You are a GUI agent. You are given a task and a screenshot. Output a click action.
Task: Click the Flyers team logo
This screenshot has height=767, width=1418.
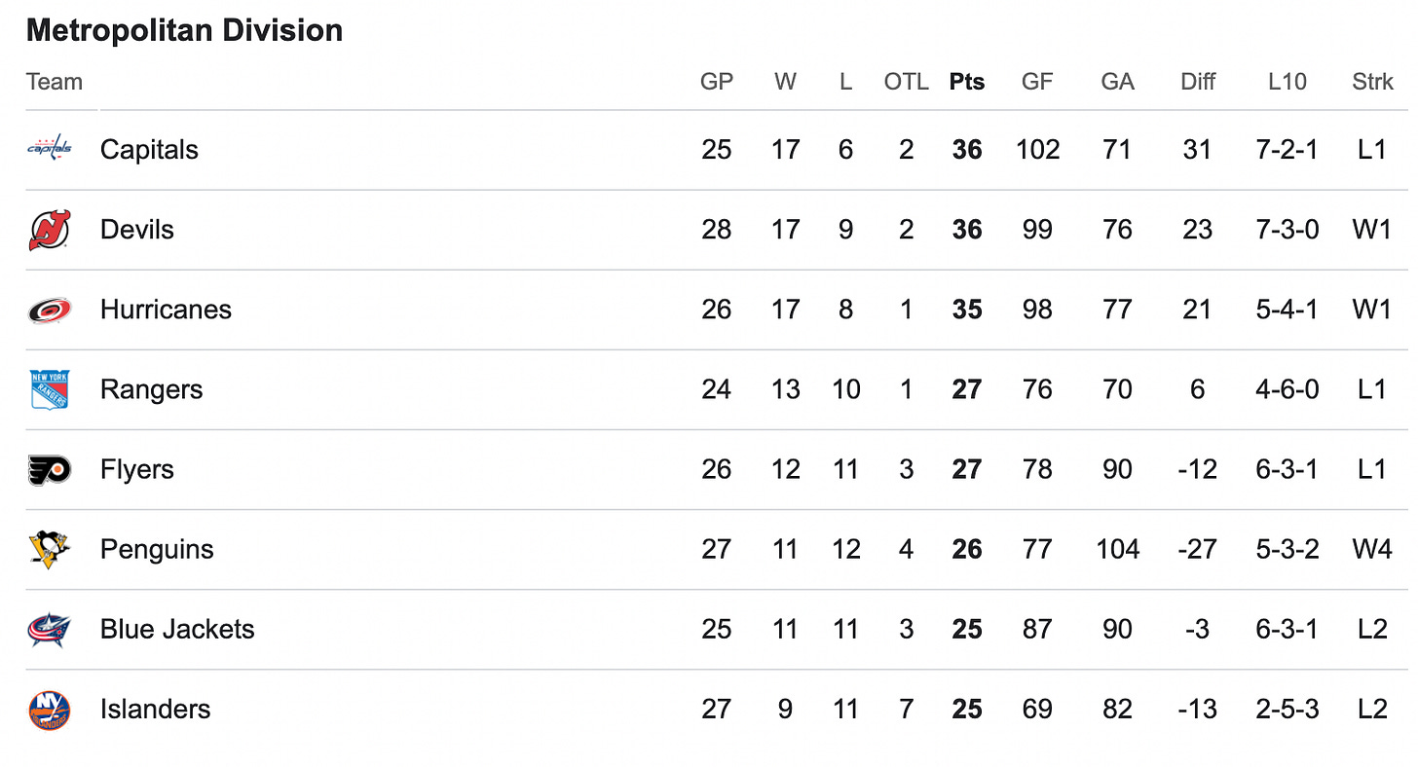pos(49,469)
